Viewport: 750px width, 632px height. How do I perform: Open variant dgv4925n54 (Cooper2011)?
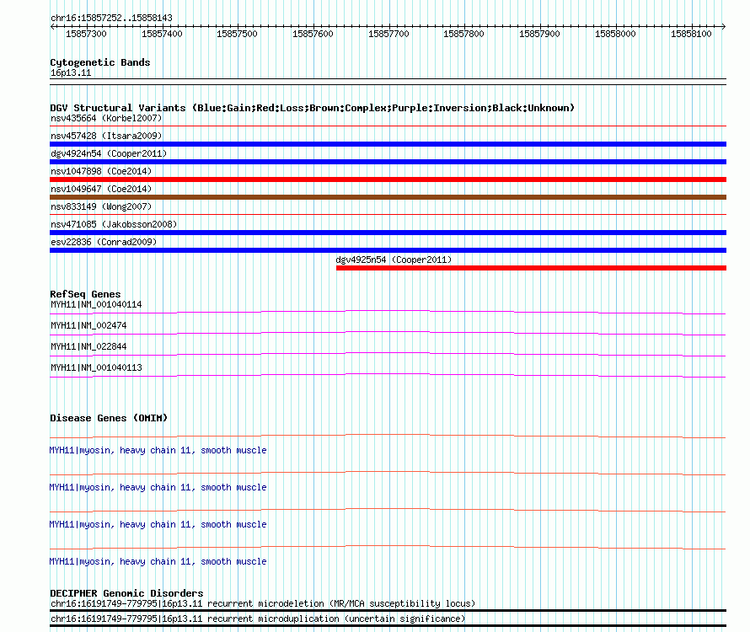pyautogui.click(x=394, y=260)
